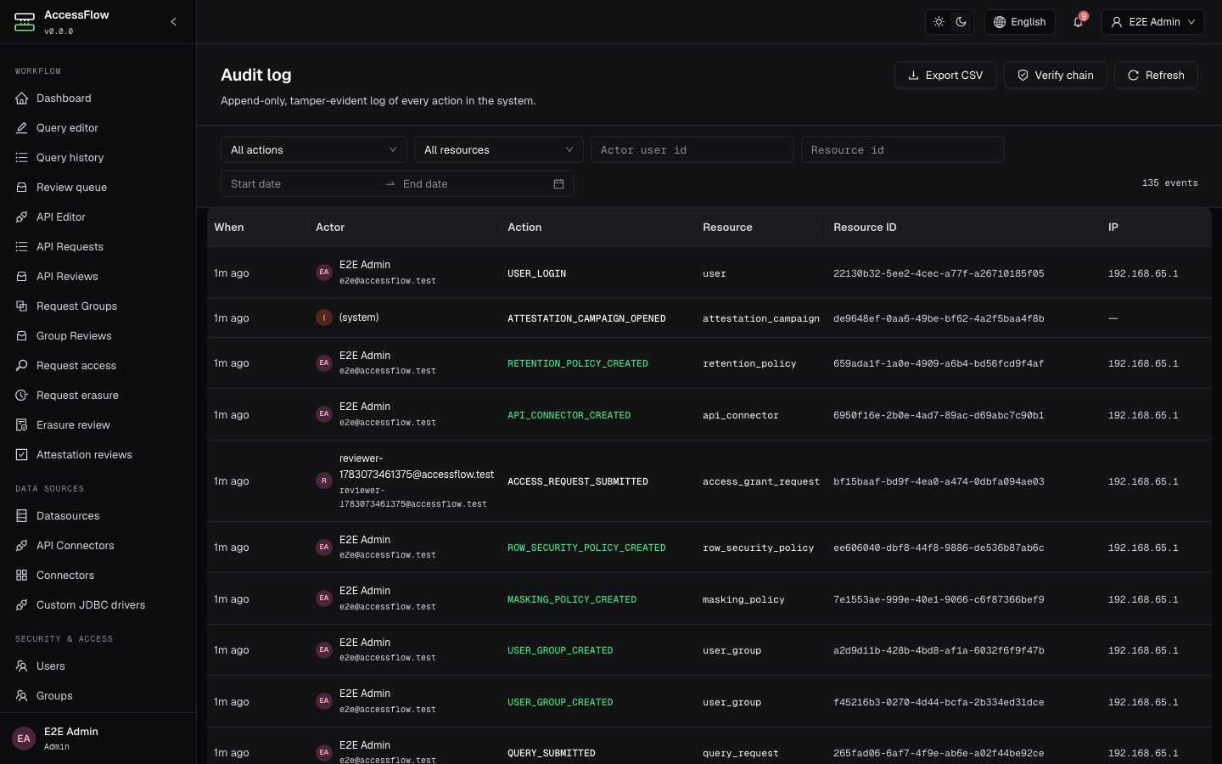Click API_CONNECTOR_CREATED action text
Viewport: 1222px width, 764px height.
(569, 415)
